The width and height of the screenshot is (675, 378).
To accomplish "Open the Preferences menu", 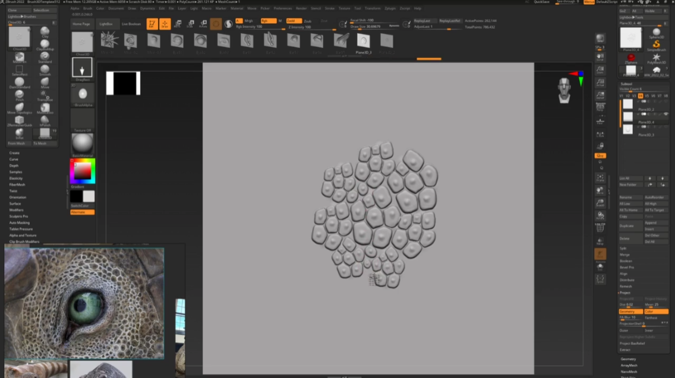I will [x=282, y=8].
